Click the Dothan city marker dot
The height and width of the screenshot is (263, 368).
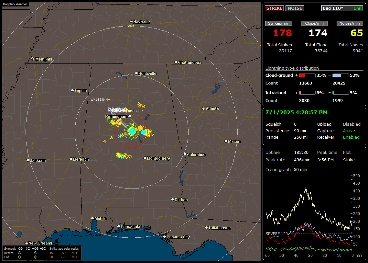[172, 199]
